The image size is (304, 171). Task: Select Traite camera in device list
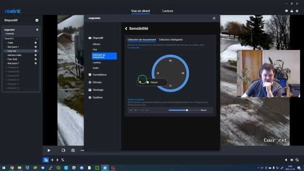[10, 43]
